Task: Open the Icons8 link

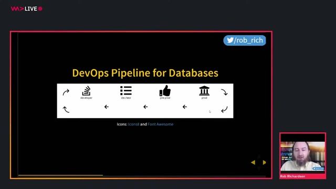Action: tap(133, 124)
